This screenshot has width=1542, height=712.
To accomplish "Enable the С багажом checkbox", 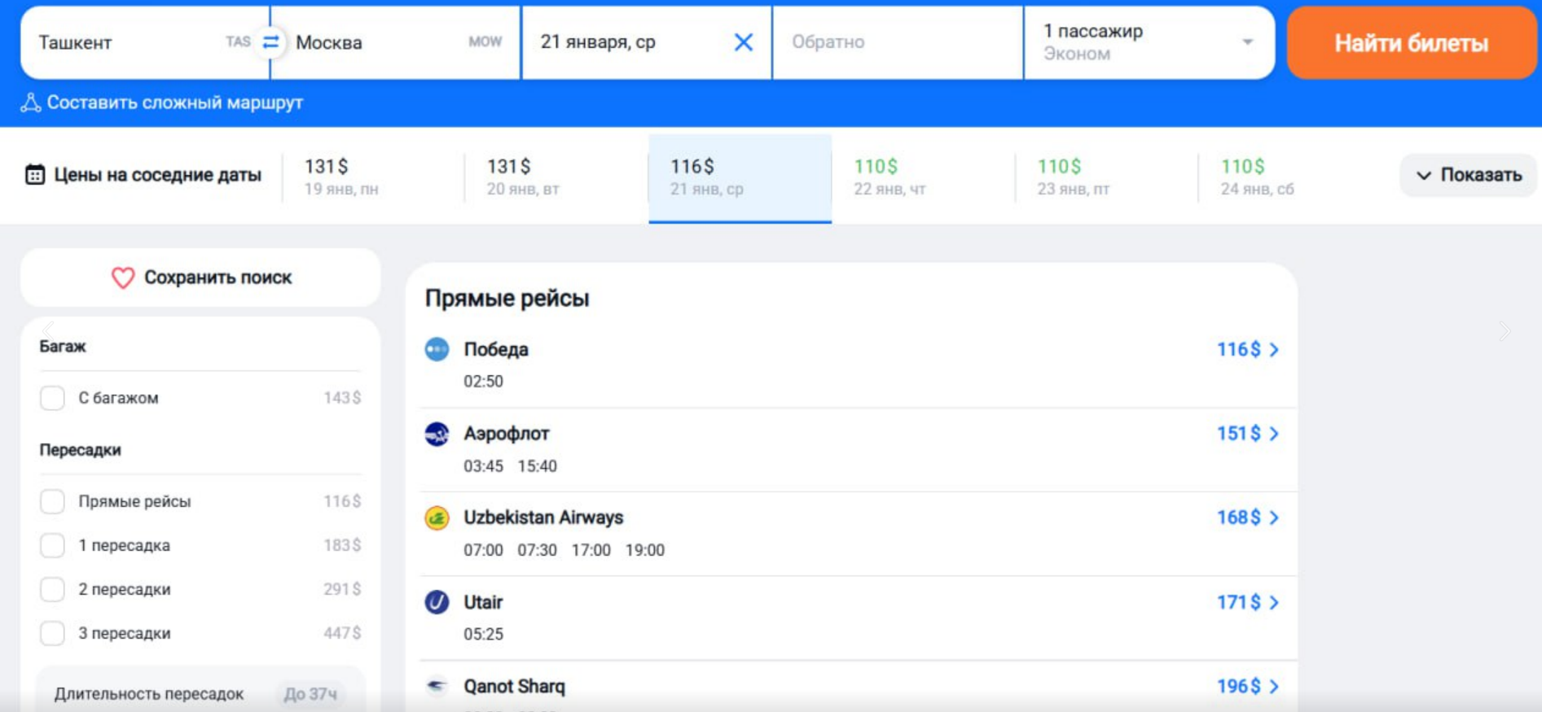I will click(x=53, y=398).
